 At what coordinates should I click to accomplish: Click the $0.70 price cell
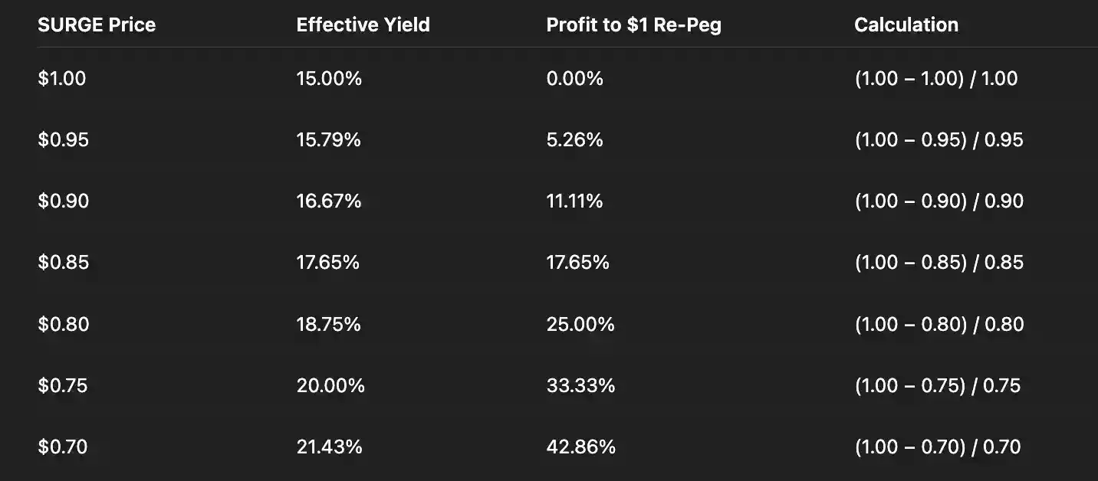(x=62, y=447)
